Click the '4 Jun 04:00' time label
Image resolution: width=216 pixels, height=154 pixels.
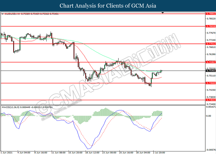coord(24,153)
